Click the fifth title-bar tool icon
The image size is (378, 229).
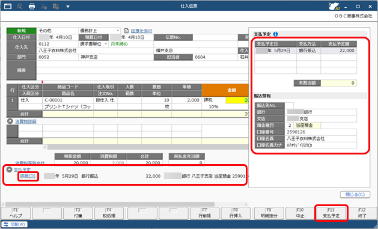pos(56,6)
